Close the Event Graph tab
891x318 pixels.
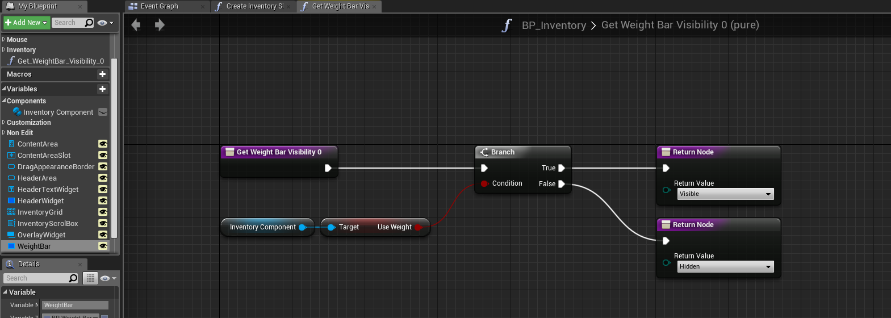click(203, 7)
